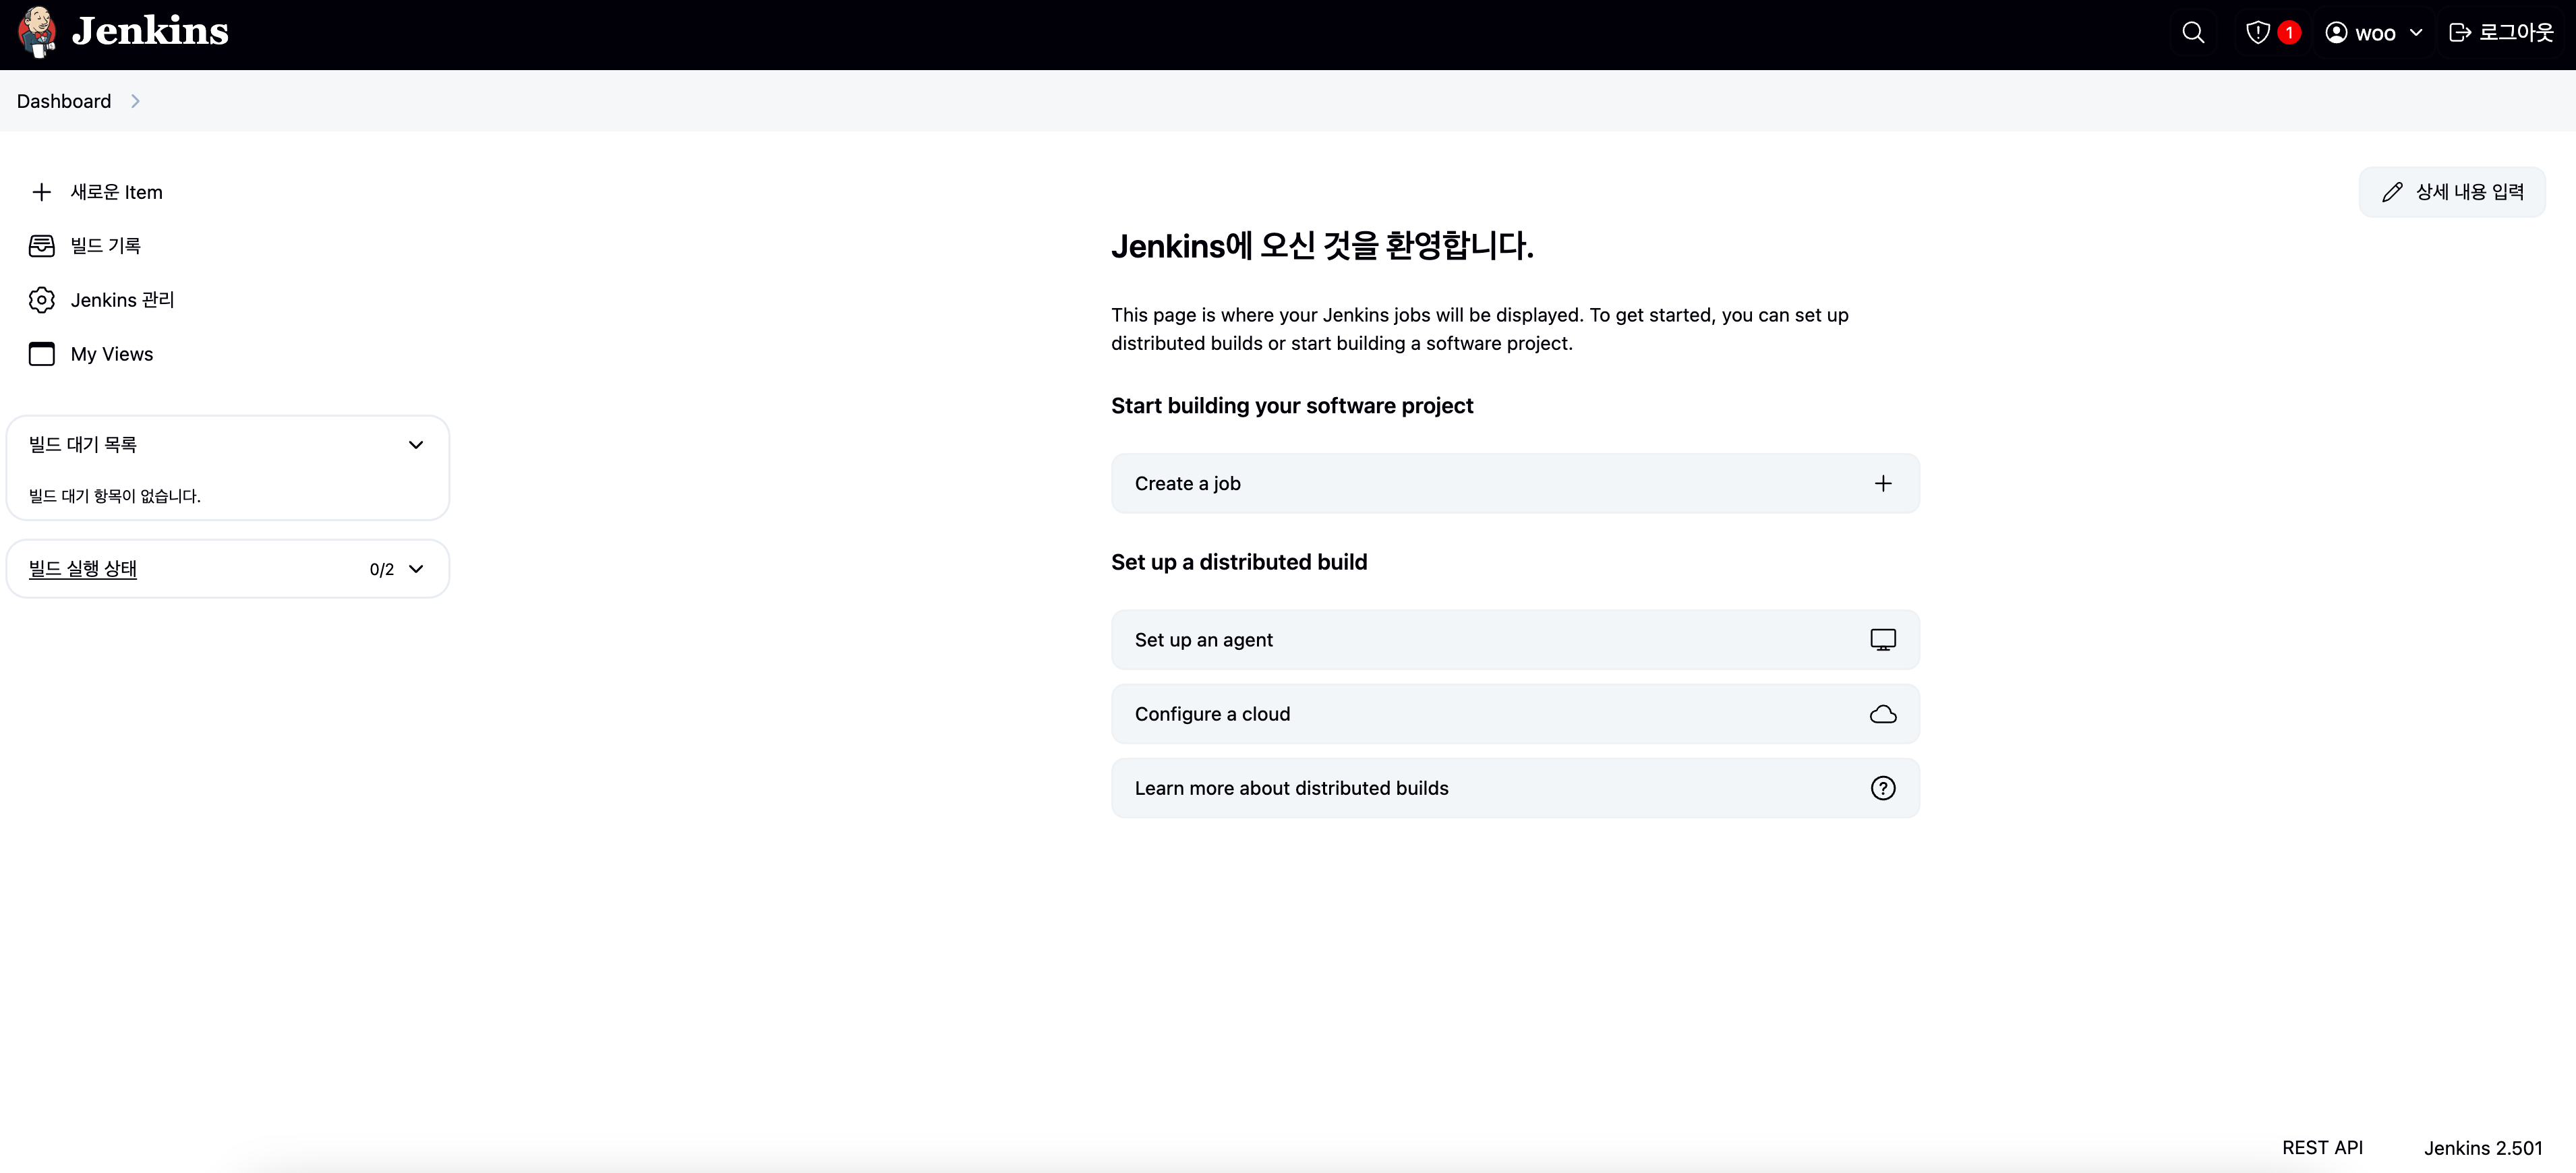Viewport: 2576px width, 1173px height.
Task: Collapse the 빌드 대기 목록 panel chevron
Action: [416, 445]
